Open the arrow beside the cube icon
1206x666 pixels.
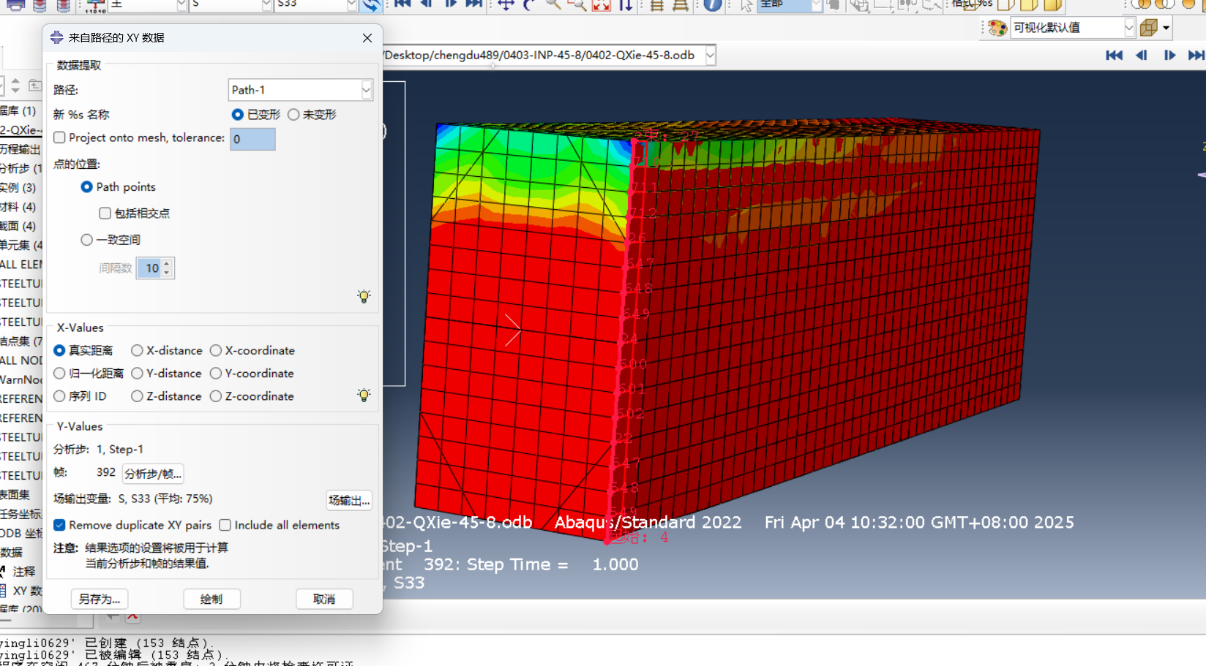point(1166,28)
